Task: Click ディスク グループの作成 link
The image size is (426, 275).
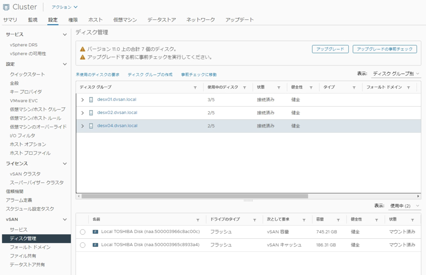Action: point(150,75)
